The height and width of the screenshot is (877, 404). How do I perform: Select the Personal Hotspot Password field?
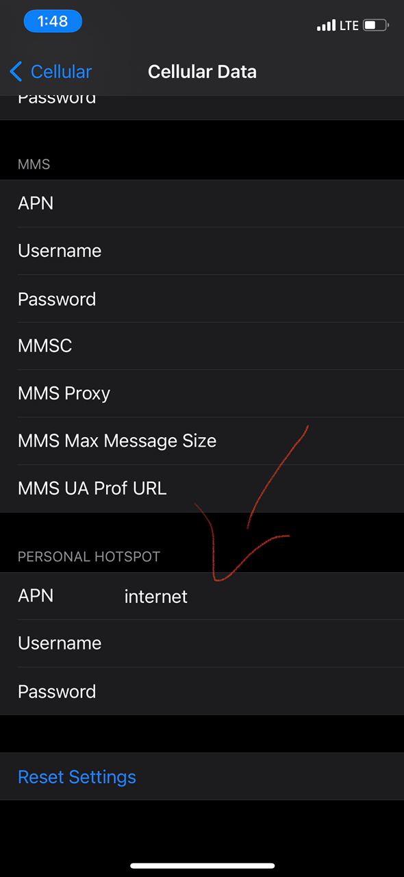click(x=202, y=691)
